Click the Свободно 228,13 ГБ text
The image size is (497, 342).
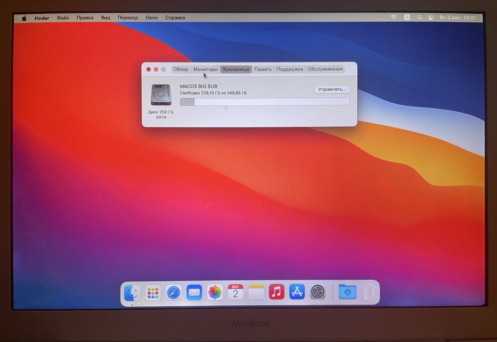click(x=213, y=93)
